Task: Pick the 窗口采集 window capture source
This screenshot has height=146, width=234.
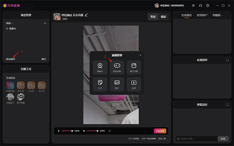Action: (x=134, y=67)
